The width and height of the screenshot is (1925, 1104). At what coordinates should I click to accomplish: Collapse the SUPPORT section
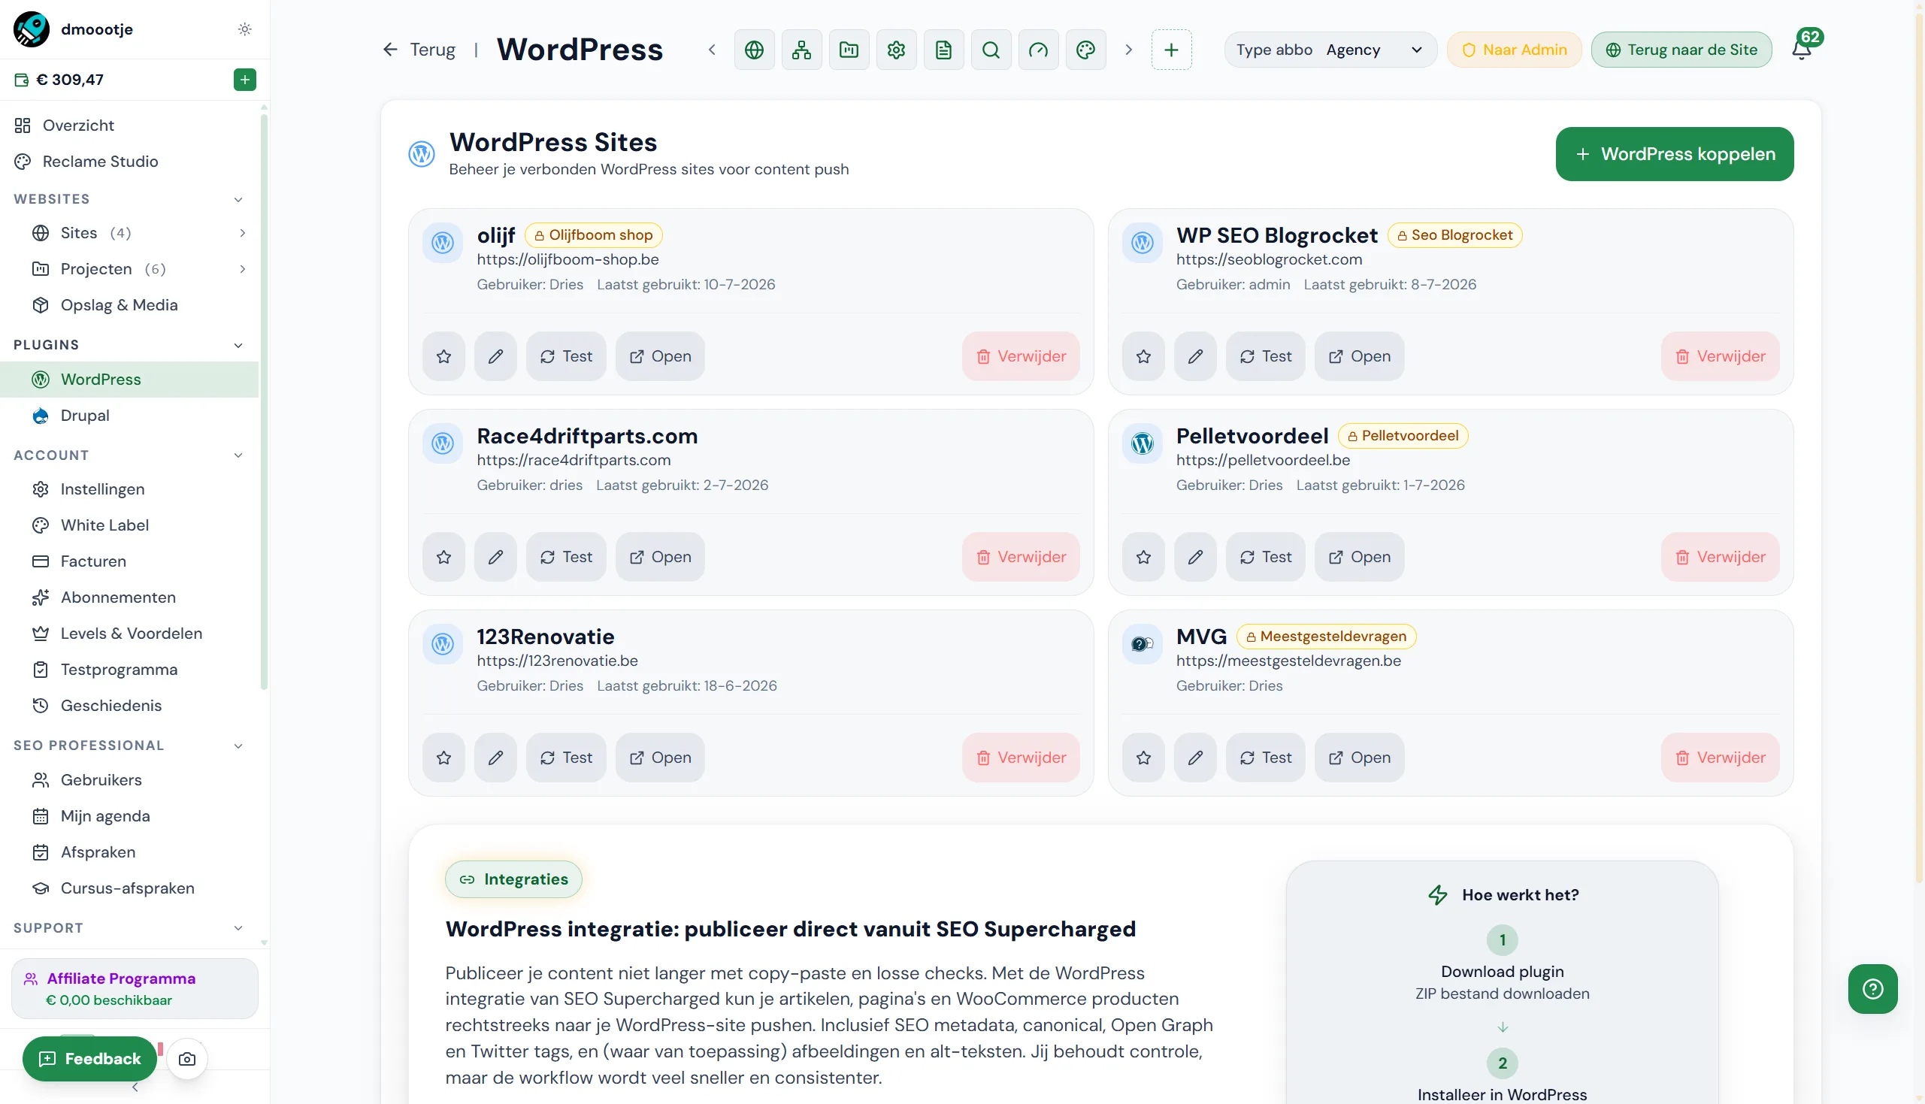pos(238,928)
